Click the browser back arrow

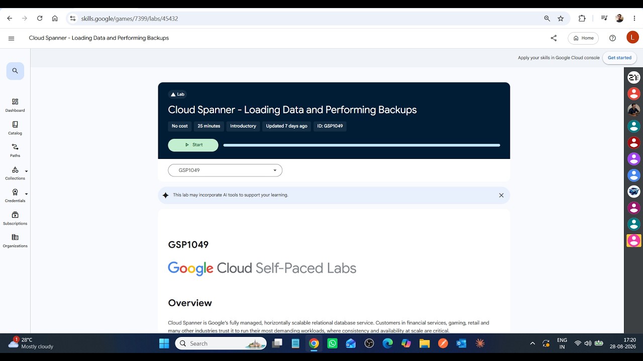coord(10,19)
